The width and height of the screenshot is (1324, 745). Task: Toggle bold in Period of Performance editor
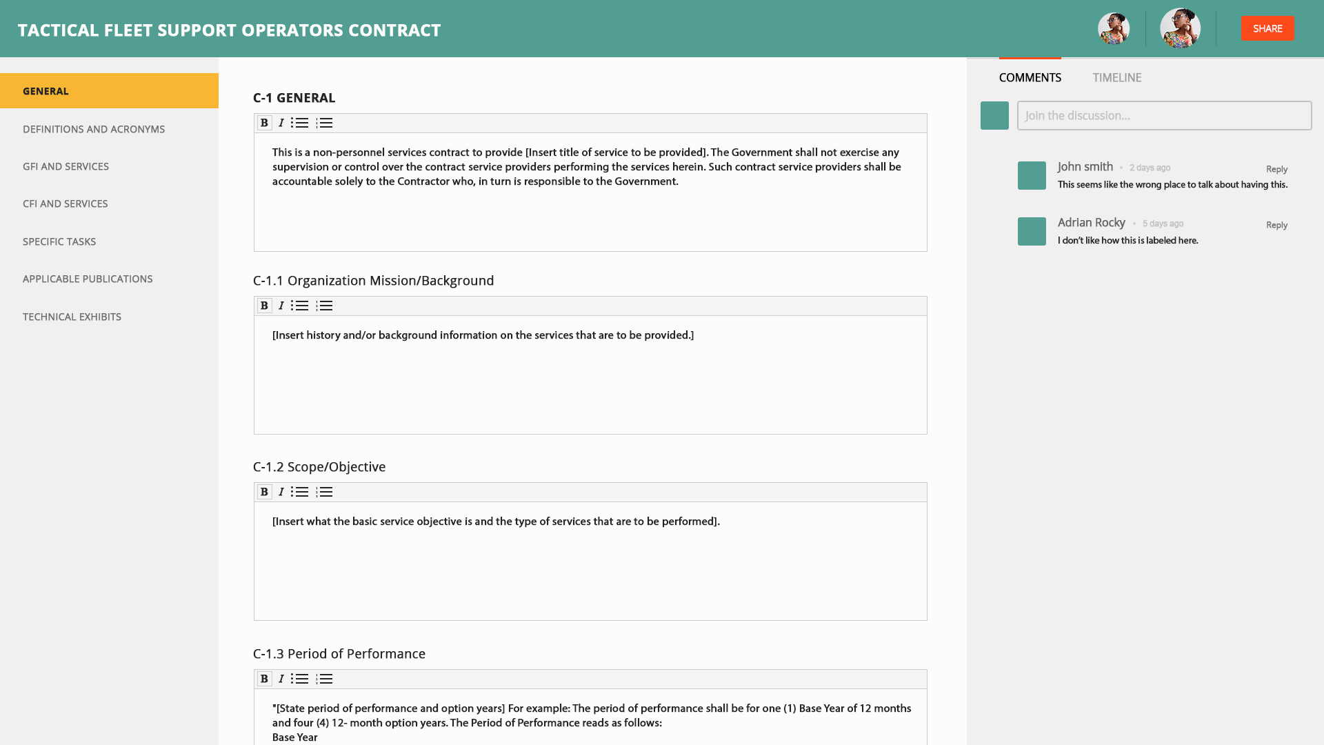[x=264, y=679]
